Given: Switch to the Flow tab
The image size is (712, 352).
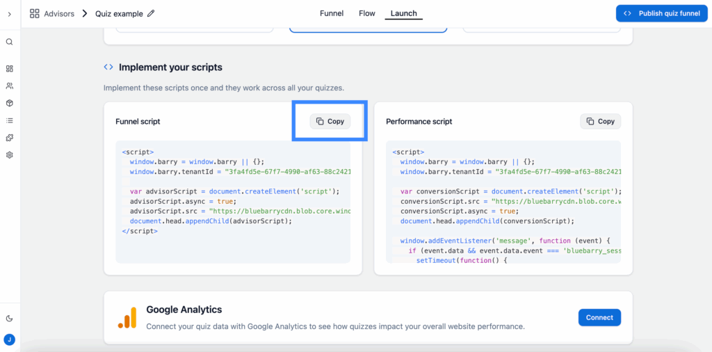Looking at the screenshot, I should pyautogui.click(x=367, y=13).
